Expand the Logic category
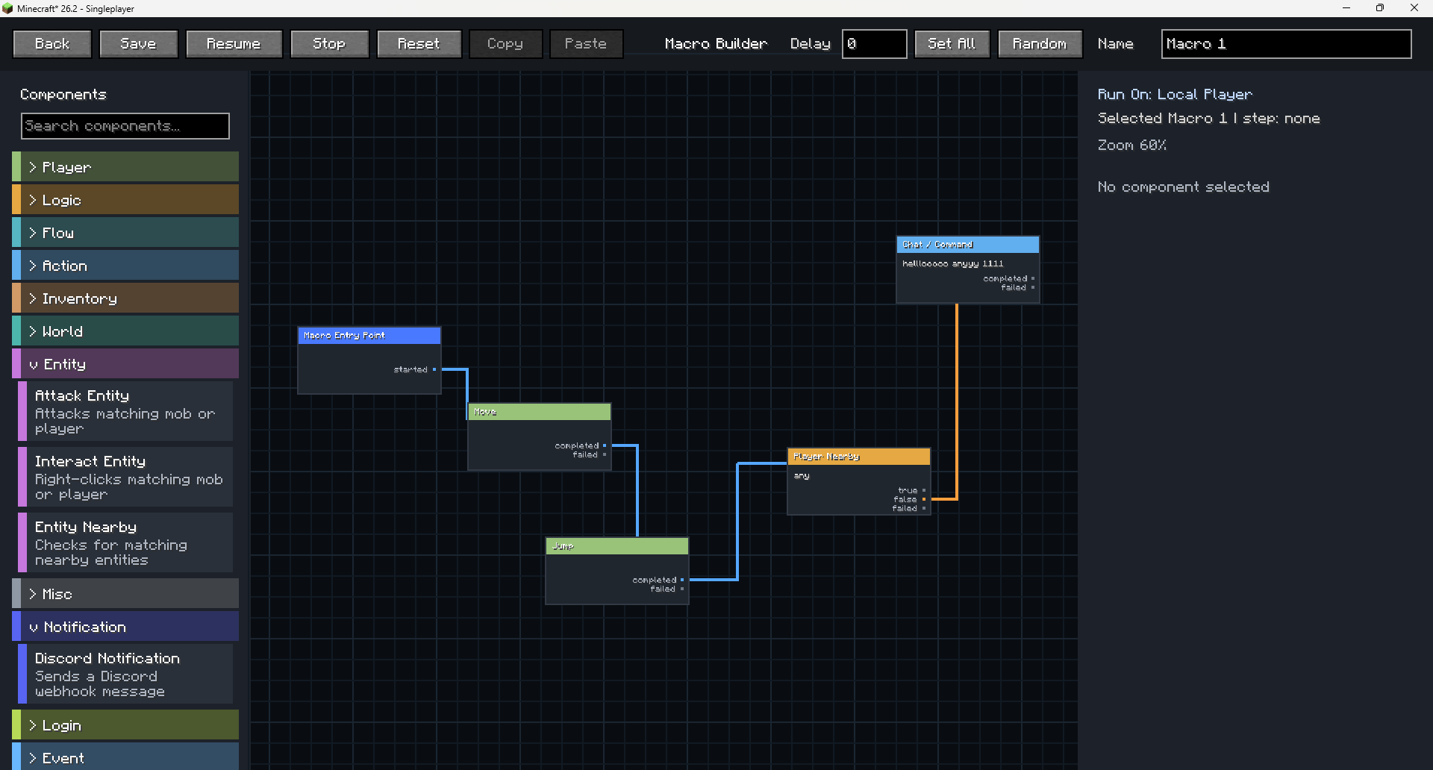Screen dimensions: 1433x770 click(x=125, y=200)
